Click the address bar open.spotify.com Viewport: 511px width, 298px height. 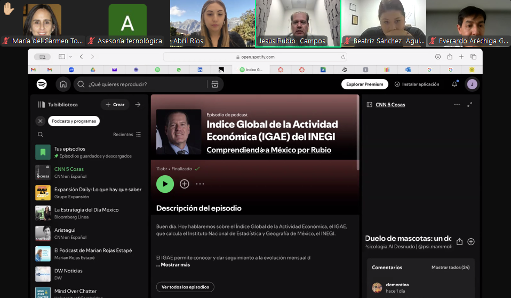(255, 57)
